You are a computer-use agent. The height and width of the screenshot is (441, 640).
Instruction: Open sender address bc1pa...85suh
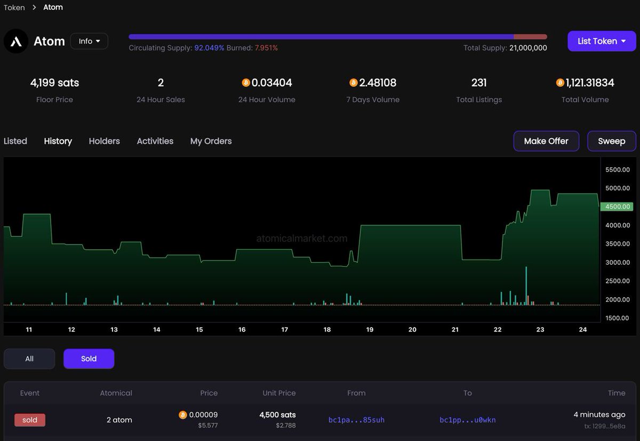coord(356,420)
